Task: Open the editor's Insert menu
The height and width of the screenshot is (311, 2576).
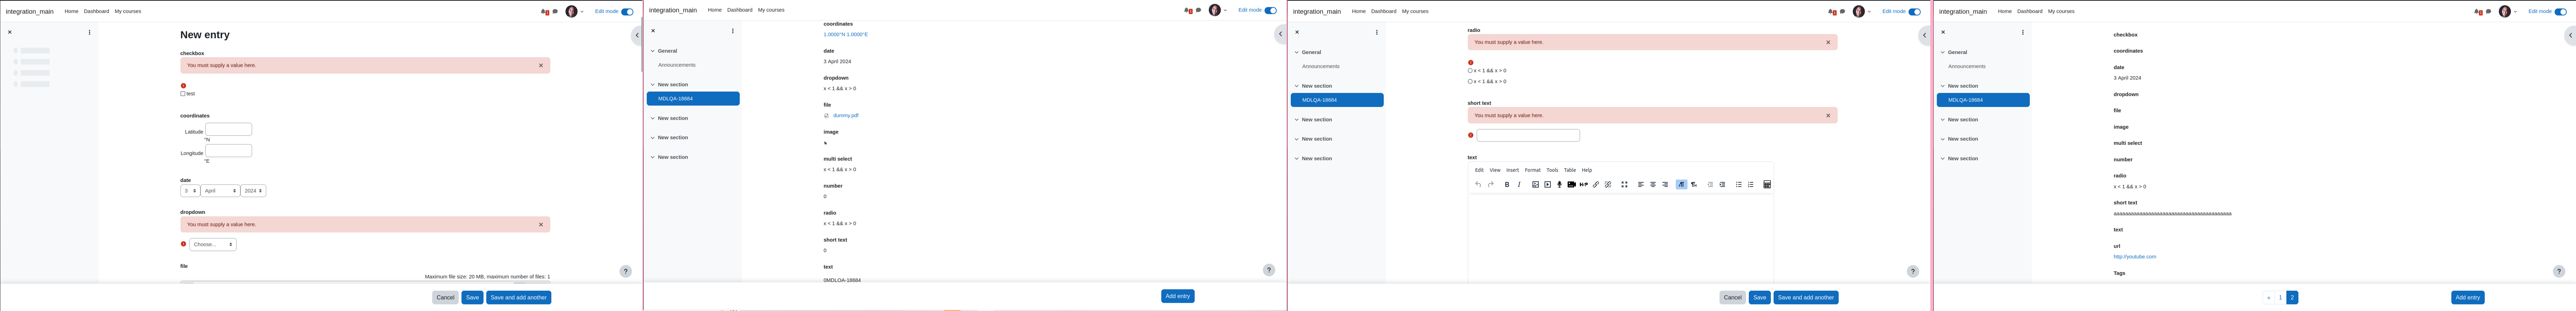Action: pos(1513,170)
